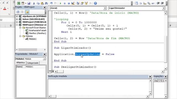Expand atpvbaen.xls project node
The image size is (177, 99).
pos(17,16)
